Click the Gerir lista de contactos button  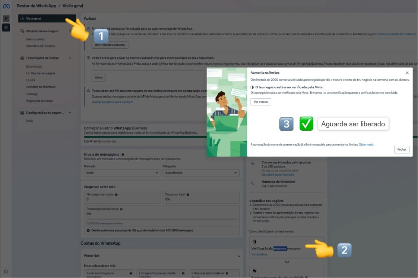[110, 45]
